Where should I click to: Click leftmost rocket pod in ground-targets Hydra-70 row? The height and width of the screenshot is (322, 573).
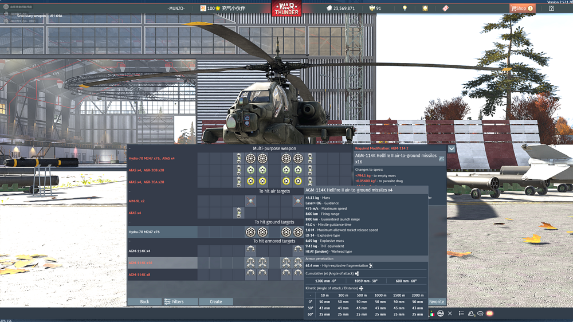[250, 231]
